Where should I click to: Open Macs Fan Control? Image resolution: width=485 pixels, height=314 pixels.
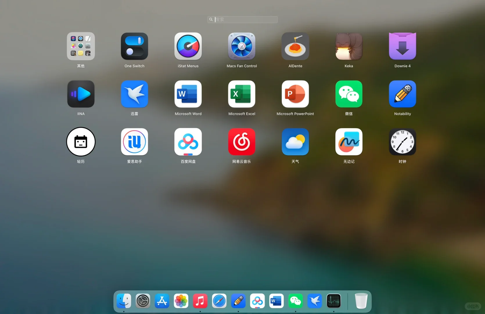(242, 46)
